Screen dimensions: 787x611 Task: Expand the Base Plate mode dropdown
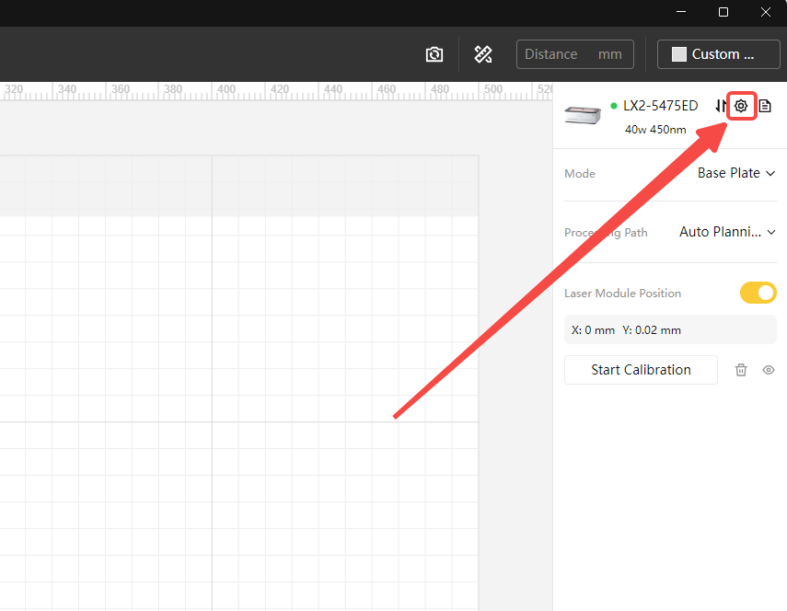coord(735,173)
